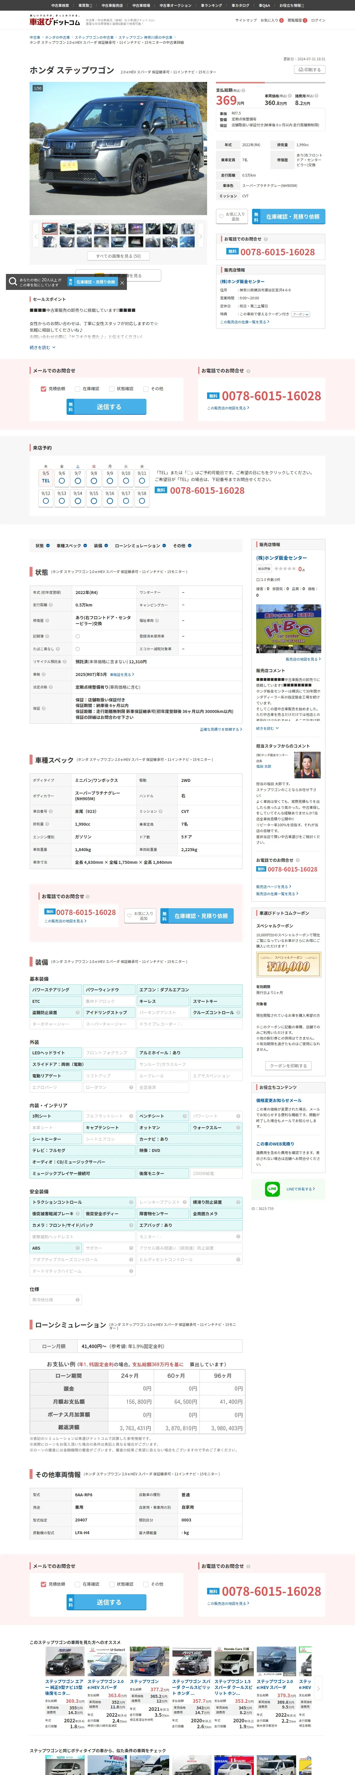Go to previous thumbnail set with left arrow
This screenshot has height=1775, width=355.
click(35, 236)
